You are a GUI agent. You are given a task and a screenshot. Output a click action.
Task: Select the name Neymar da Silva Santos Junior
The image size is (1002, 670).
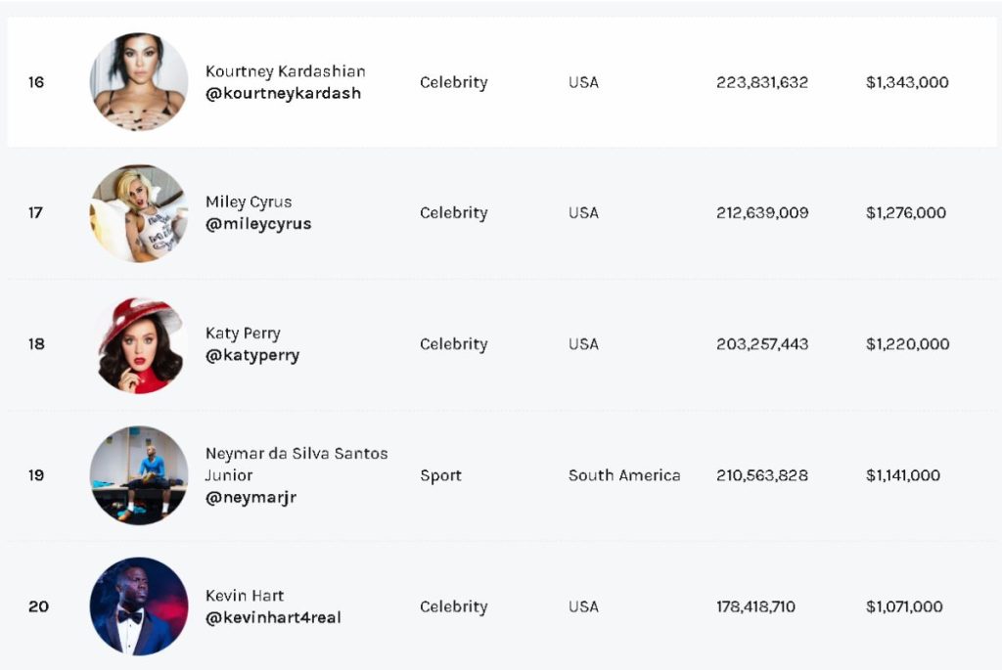coord(296,465)
